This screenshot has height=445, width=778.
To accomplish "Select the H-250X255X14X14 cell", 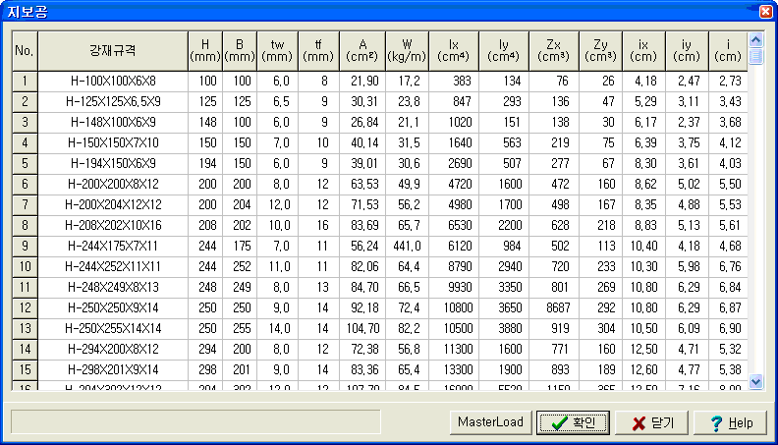I will pos(113,328).
